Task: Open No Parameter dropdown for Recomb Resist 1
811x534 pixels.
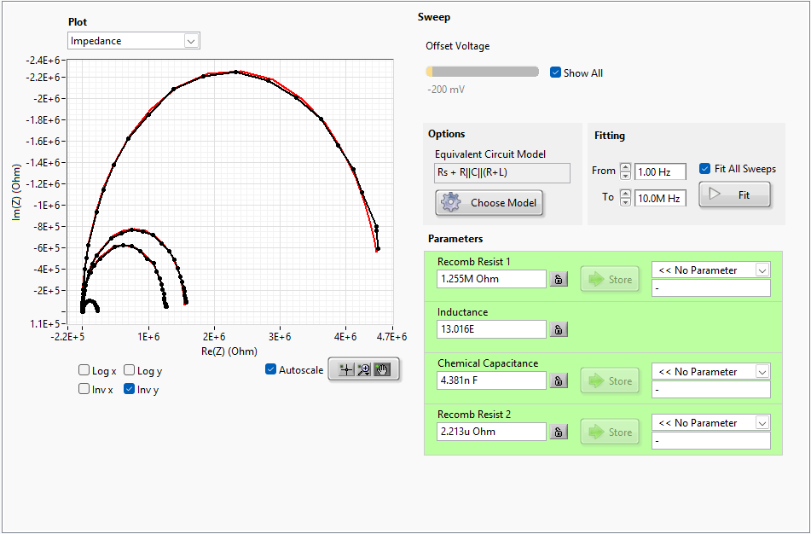Action: 711,270
